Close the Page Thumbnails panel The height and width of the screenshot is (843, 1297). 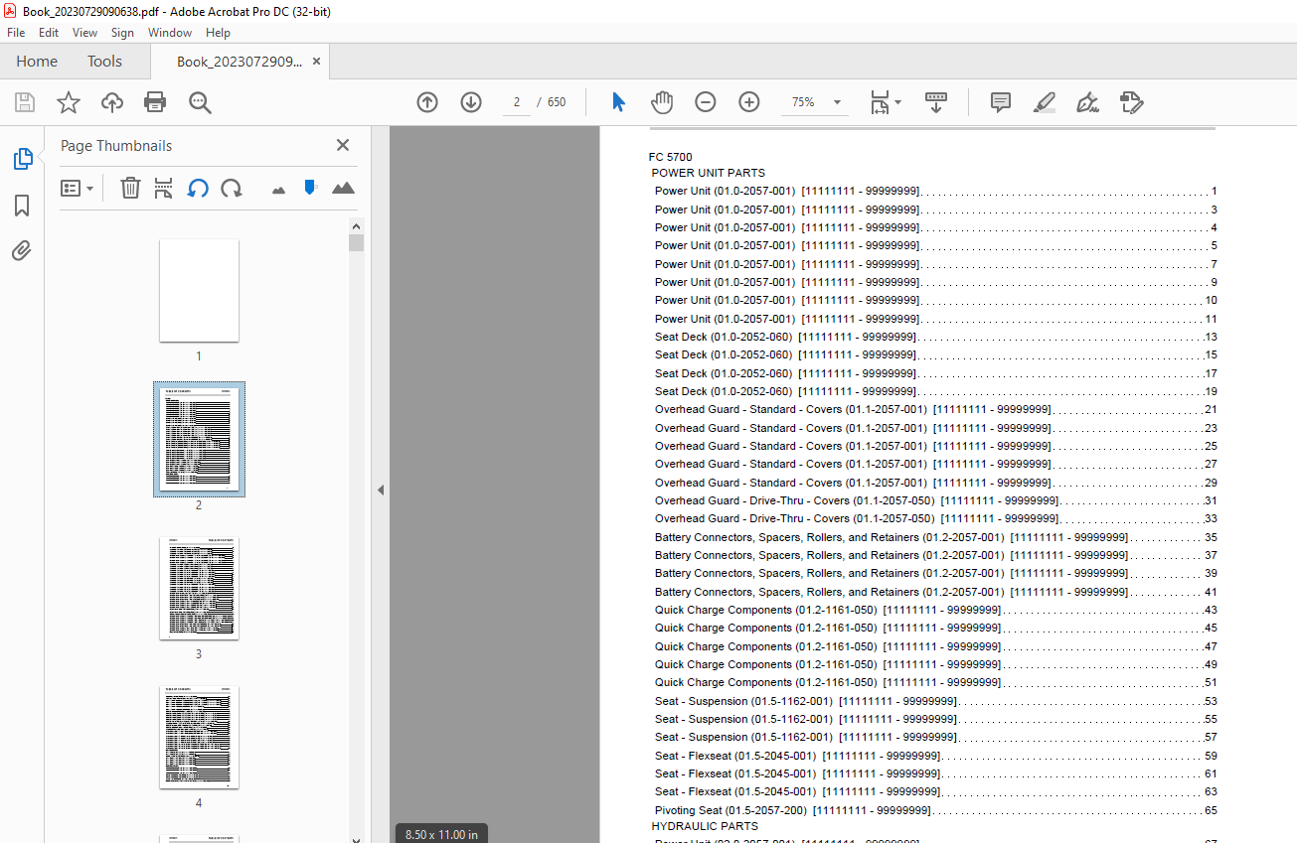coord(343,145)
